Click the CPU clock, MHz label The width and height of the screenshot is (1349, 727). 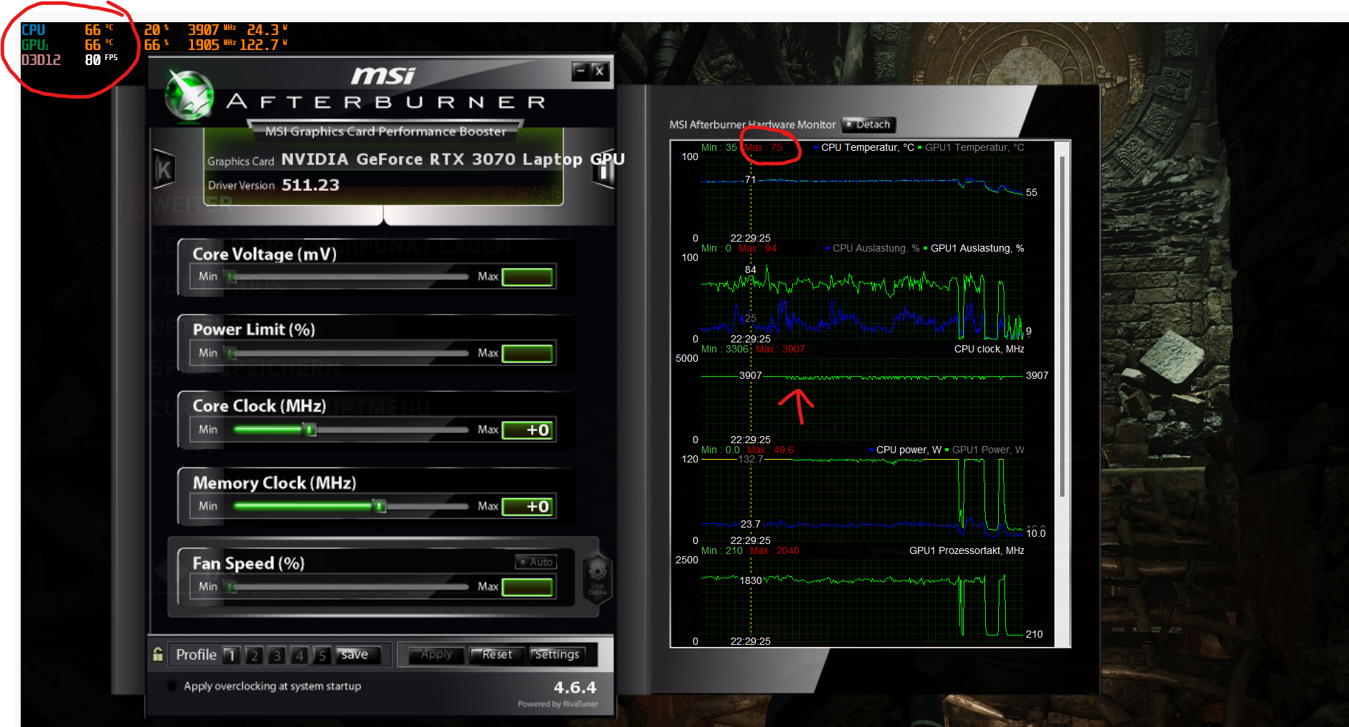click(989, 349)
